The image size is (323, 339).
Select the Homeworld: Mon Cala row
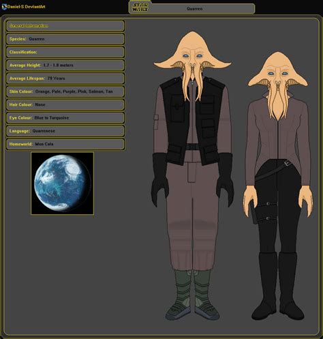65,144
